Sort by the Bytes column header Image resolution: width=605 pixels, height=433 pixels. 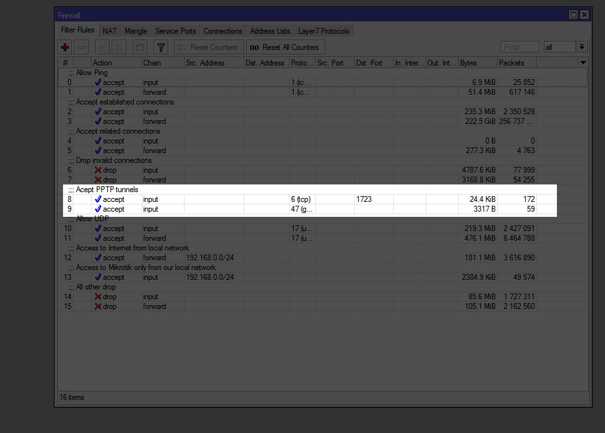click(477, 63)
